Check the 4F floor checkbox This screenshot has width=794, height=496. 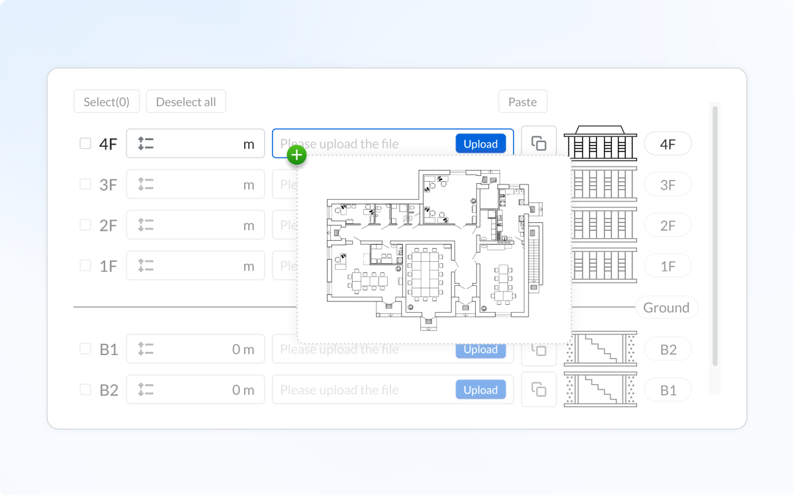(85, 144)
